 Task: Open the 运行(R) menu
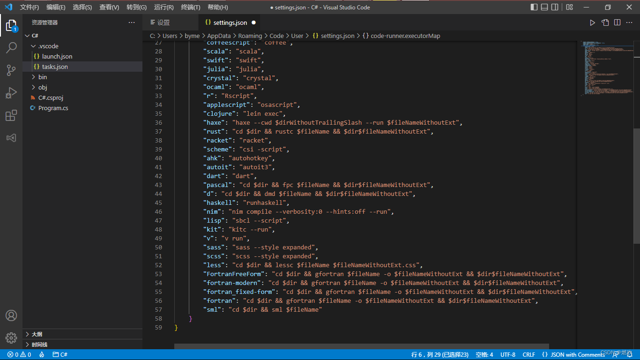click(x=164, y=7)
